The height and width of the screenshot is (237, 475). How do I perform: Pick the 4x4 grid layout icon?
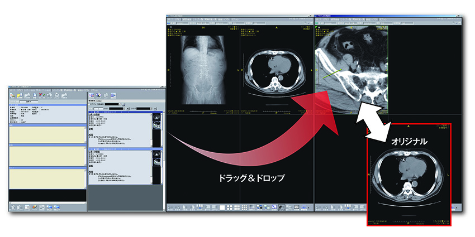point(243,208)
